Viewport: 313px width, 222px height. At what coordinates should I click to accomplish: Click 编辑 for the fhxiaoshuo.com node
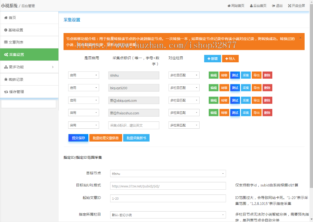214,113
